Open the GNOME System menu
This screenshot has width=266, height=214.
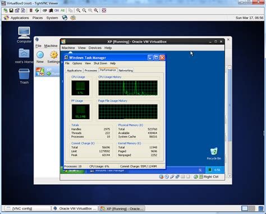52,18
